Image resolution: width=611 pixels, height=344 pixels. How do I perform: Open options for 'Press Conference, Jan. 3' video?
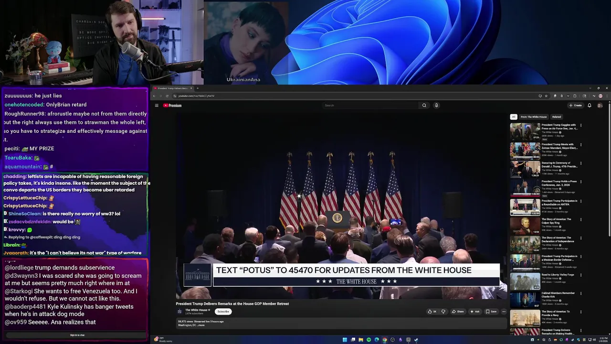coord(581,182)
